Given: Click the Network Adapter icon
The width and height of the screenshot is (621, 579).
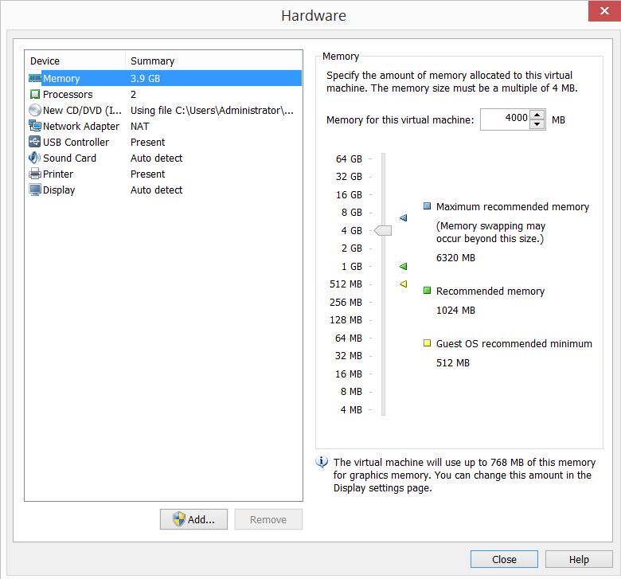Looking at the screenshot, I should tap(35, 127).
